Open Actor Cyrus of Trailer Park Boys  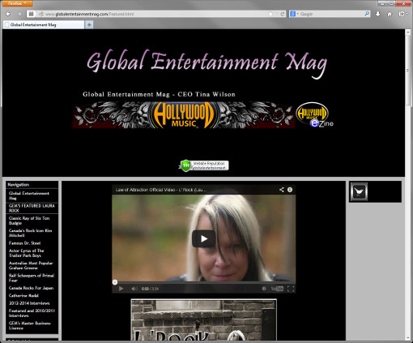pyautogui.click(x=26, y=253)
